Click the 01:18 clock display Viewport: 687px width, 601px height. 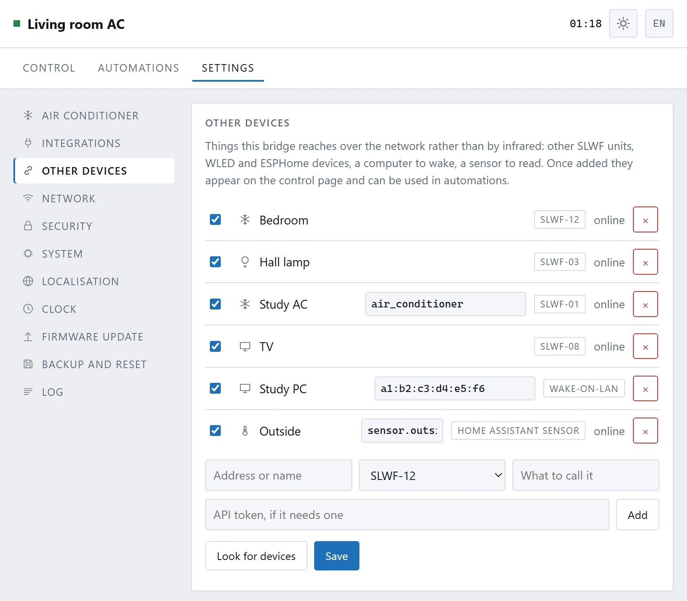coord(586,23)
